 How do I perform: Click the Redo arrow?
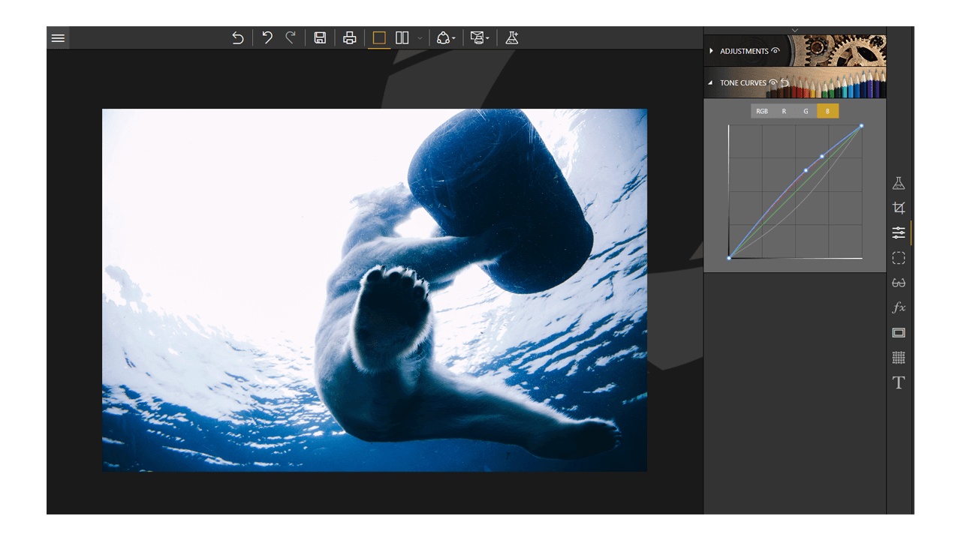coord(291,37)
